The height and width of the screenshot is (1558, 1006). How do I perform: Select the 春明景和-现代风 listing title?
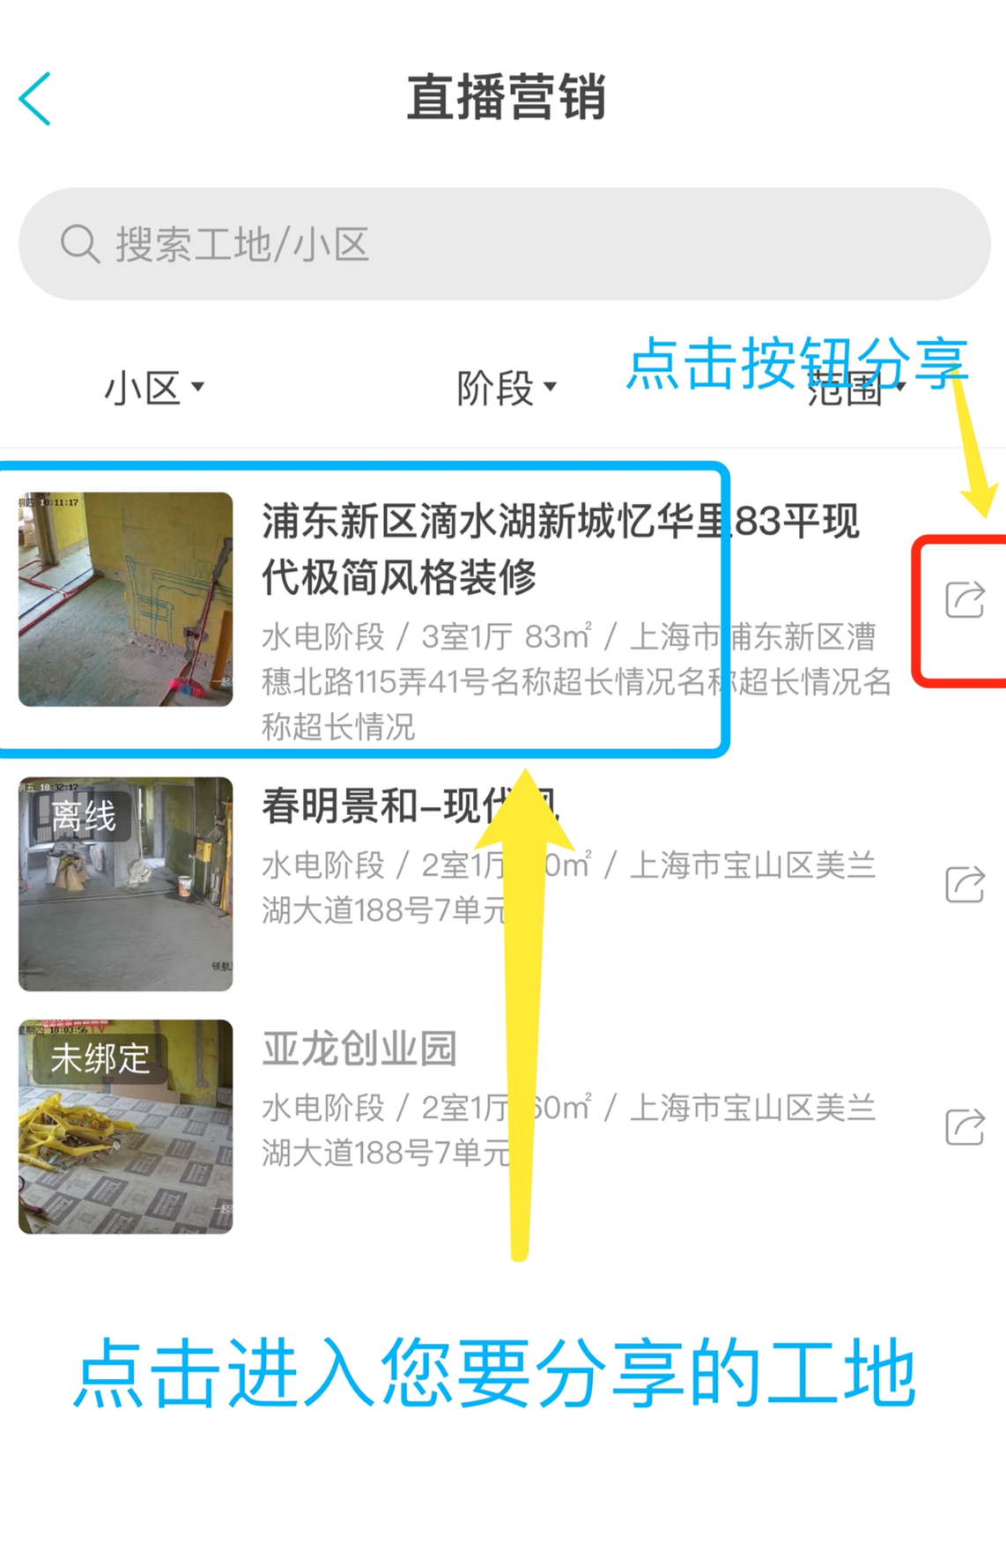(411, 805)
